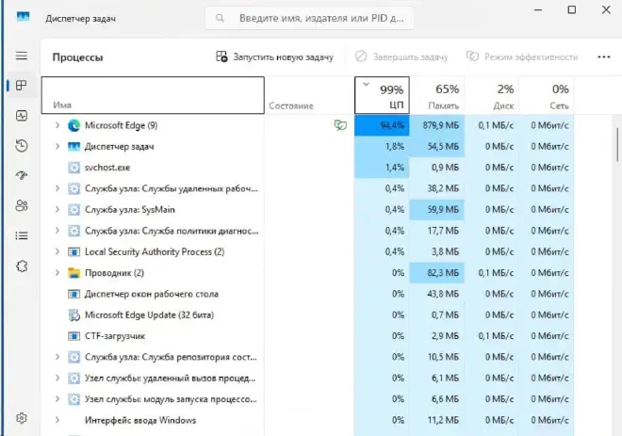Expand the Служба узла: SysMain row

(57, 209)
